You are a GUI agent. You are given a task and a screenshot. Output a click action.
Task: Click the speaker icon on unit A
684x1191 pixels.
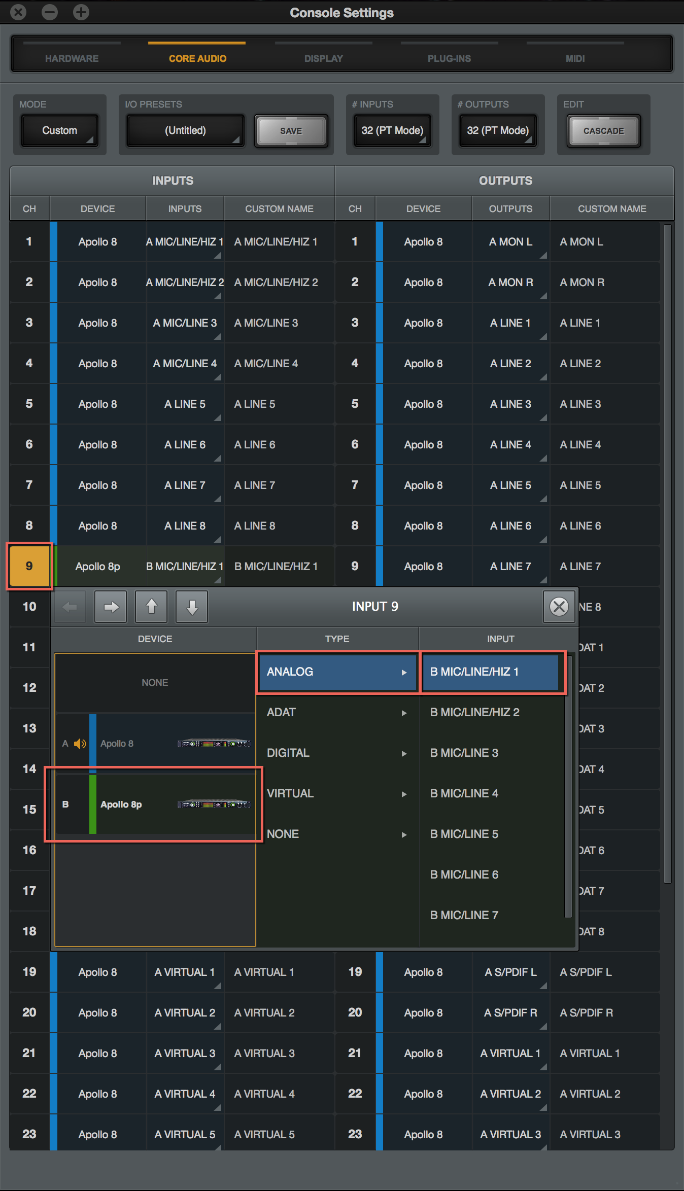(x=80, y=744)
